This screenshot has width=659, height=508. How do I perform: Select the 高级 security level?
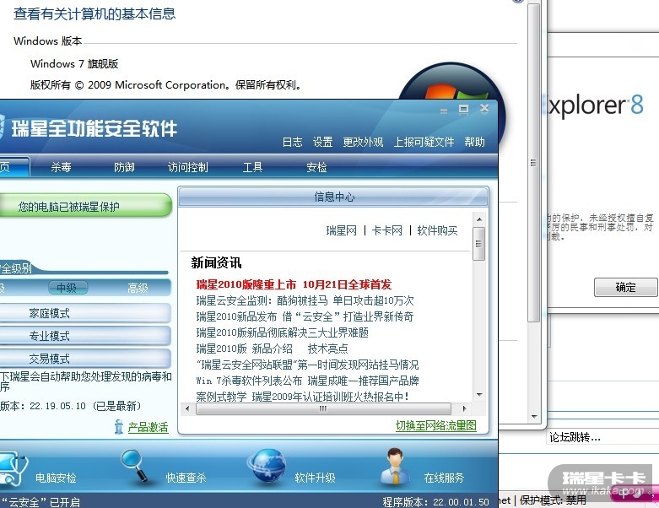[x=138, y=288]
